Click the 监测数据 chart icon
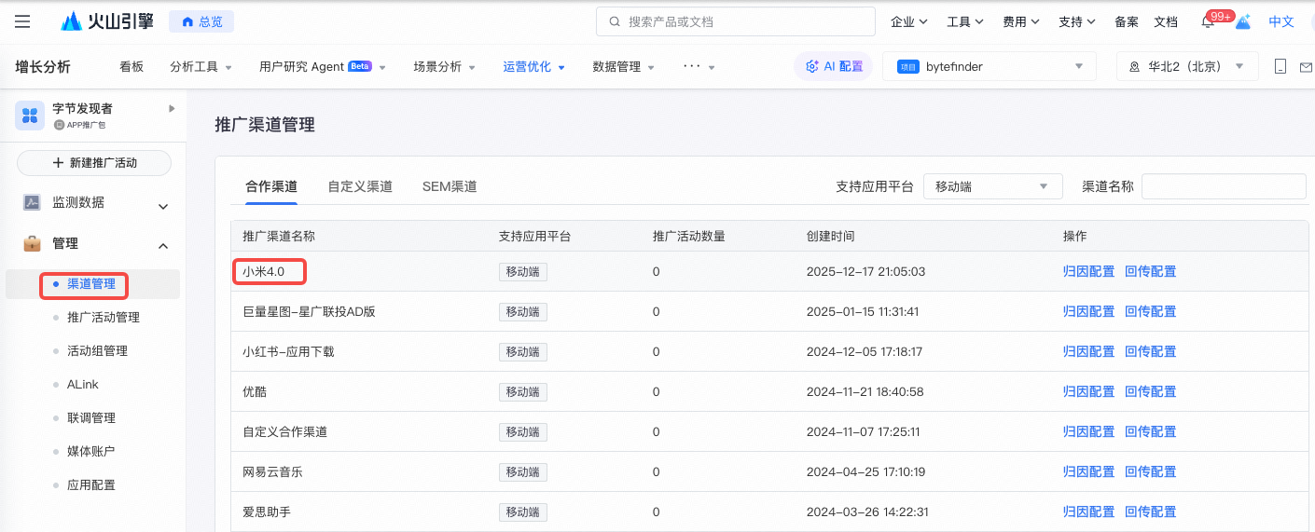This screenshot has width=1315, height=532. tap(32, 202)
